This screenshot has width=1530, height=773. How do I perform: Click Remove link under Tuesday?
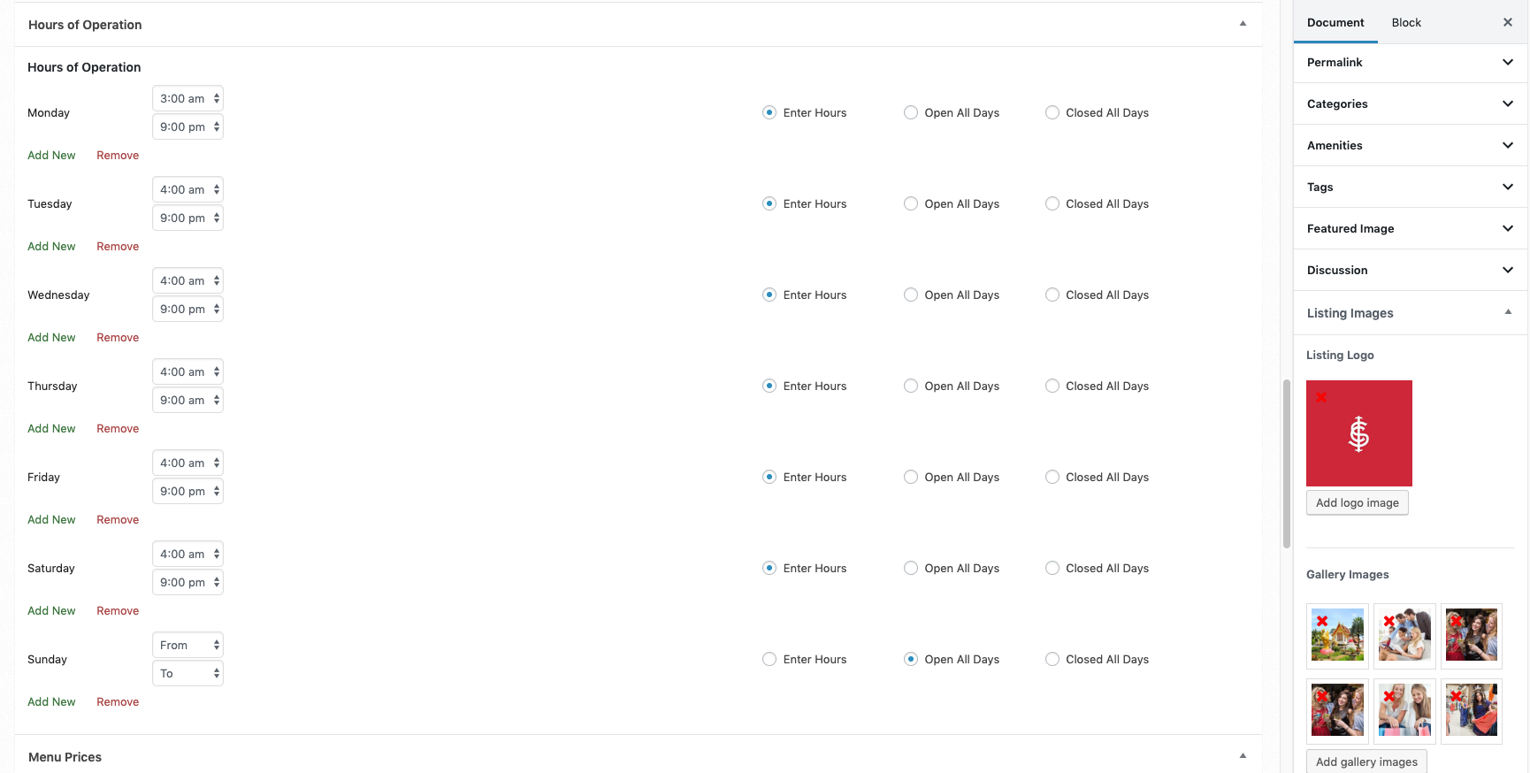(118, 246)
